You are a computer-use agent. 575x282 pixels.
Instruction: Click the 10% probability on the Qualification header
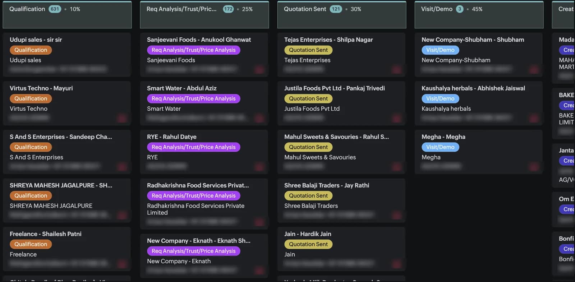coord(75,9)
